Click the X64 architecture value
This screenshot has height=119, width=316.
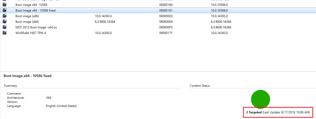click(49, 98)
